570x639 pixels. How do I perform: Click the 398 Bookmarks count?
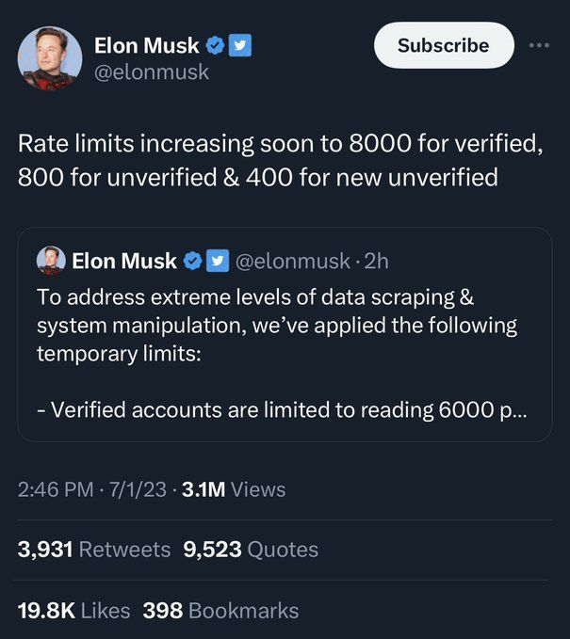[x=220, y=610]
